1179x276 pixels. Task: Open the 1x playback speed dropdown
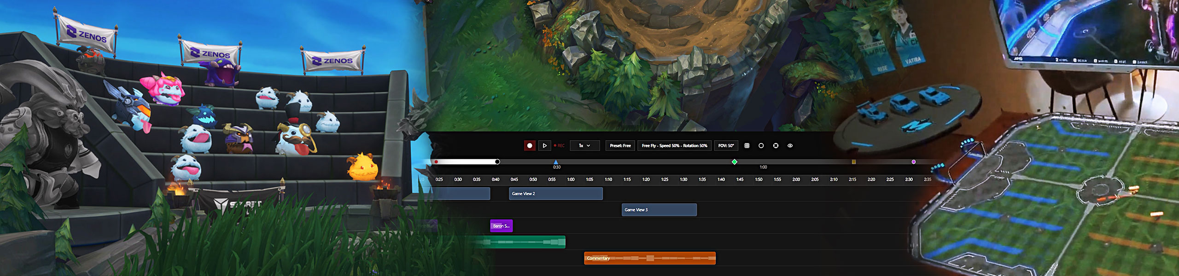[584, 145]
